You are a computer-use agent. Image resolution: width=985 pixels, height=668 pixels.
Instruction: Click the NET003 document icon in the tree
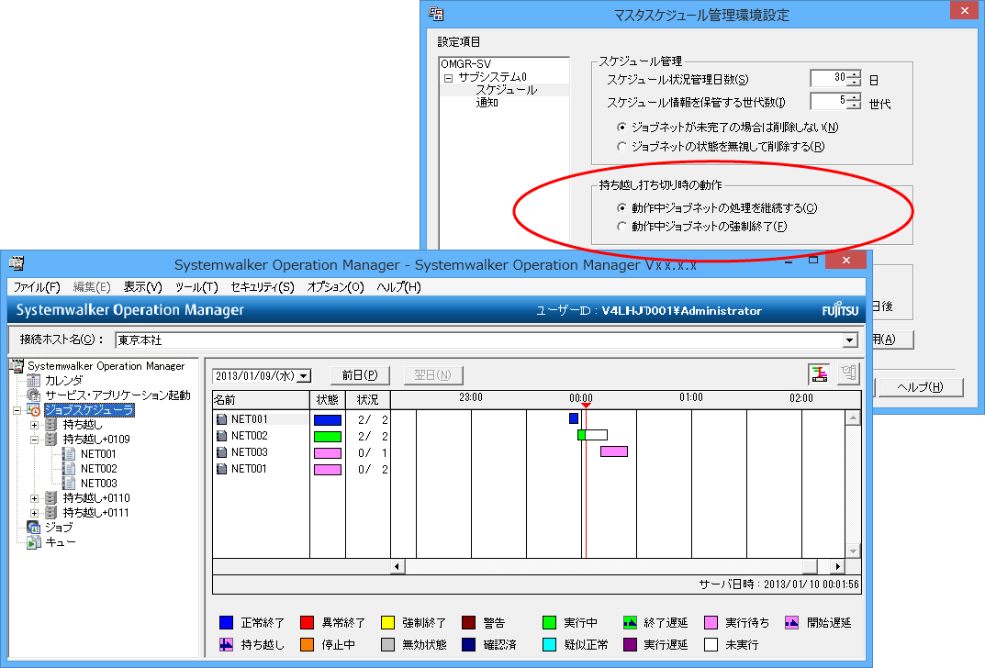click(69, 483)
